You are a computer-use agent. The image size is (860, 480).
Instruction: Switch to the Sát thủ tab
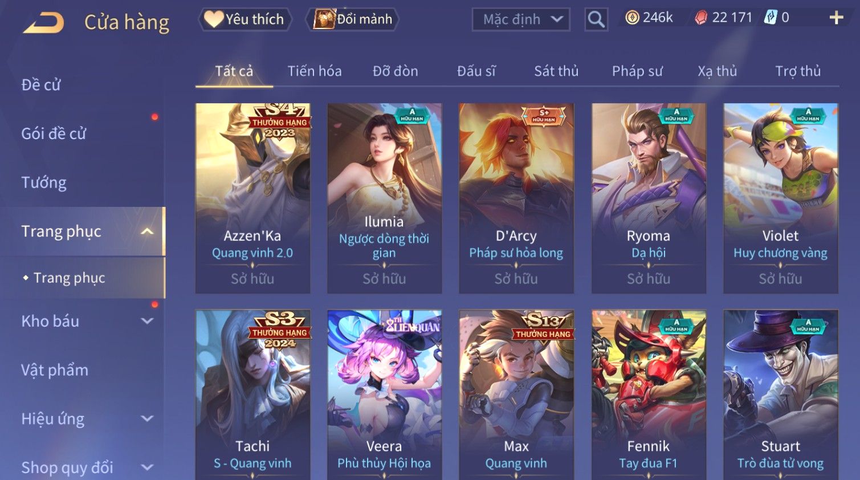pos(556,71)
